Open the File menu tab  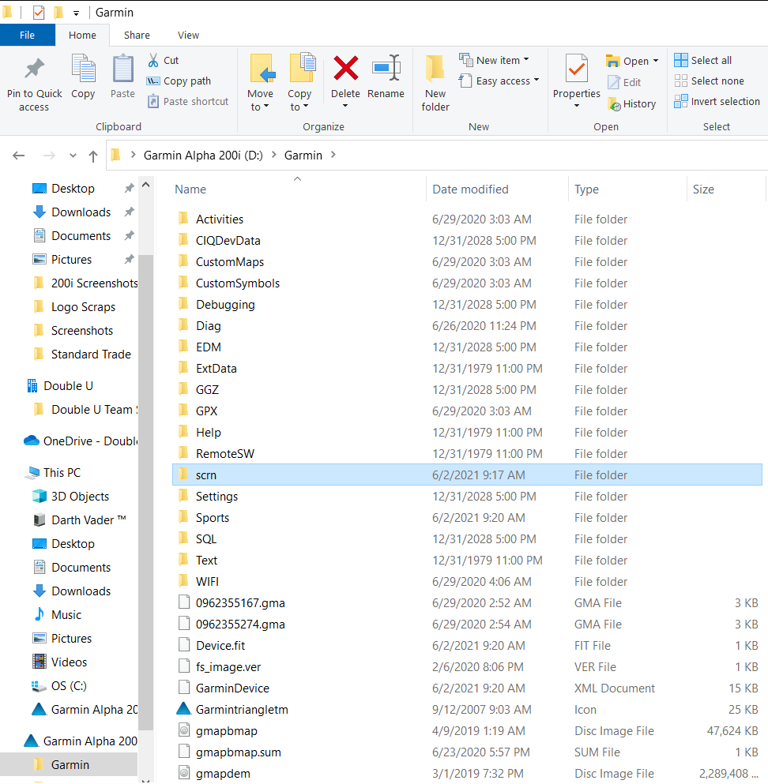coord(27,35)
